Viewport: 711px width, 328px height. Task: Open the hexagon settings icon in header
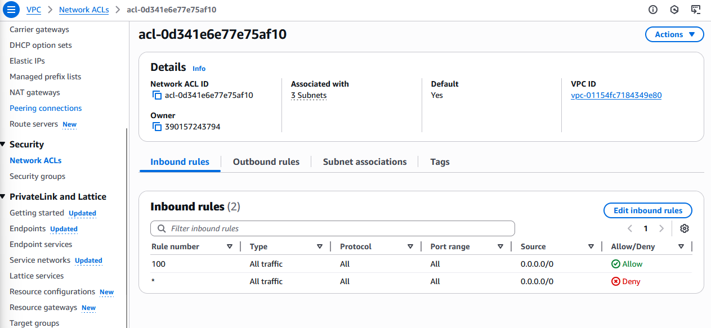674,10
